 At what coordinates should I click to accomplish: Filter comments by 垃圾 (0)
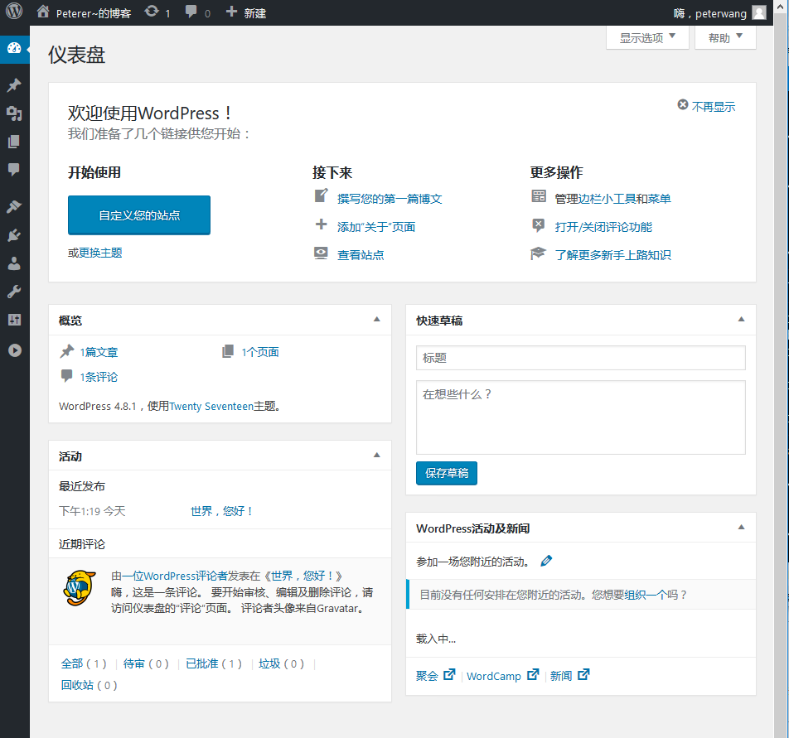281,663
